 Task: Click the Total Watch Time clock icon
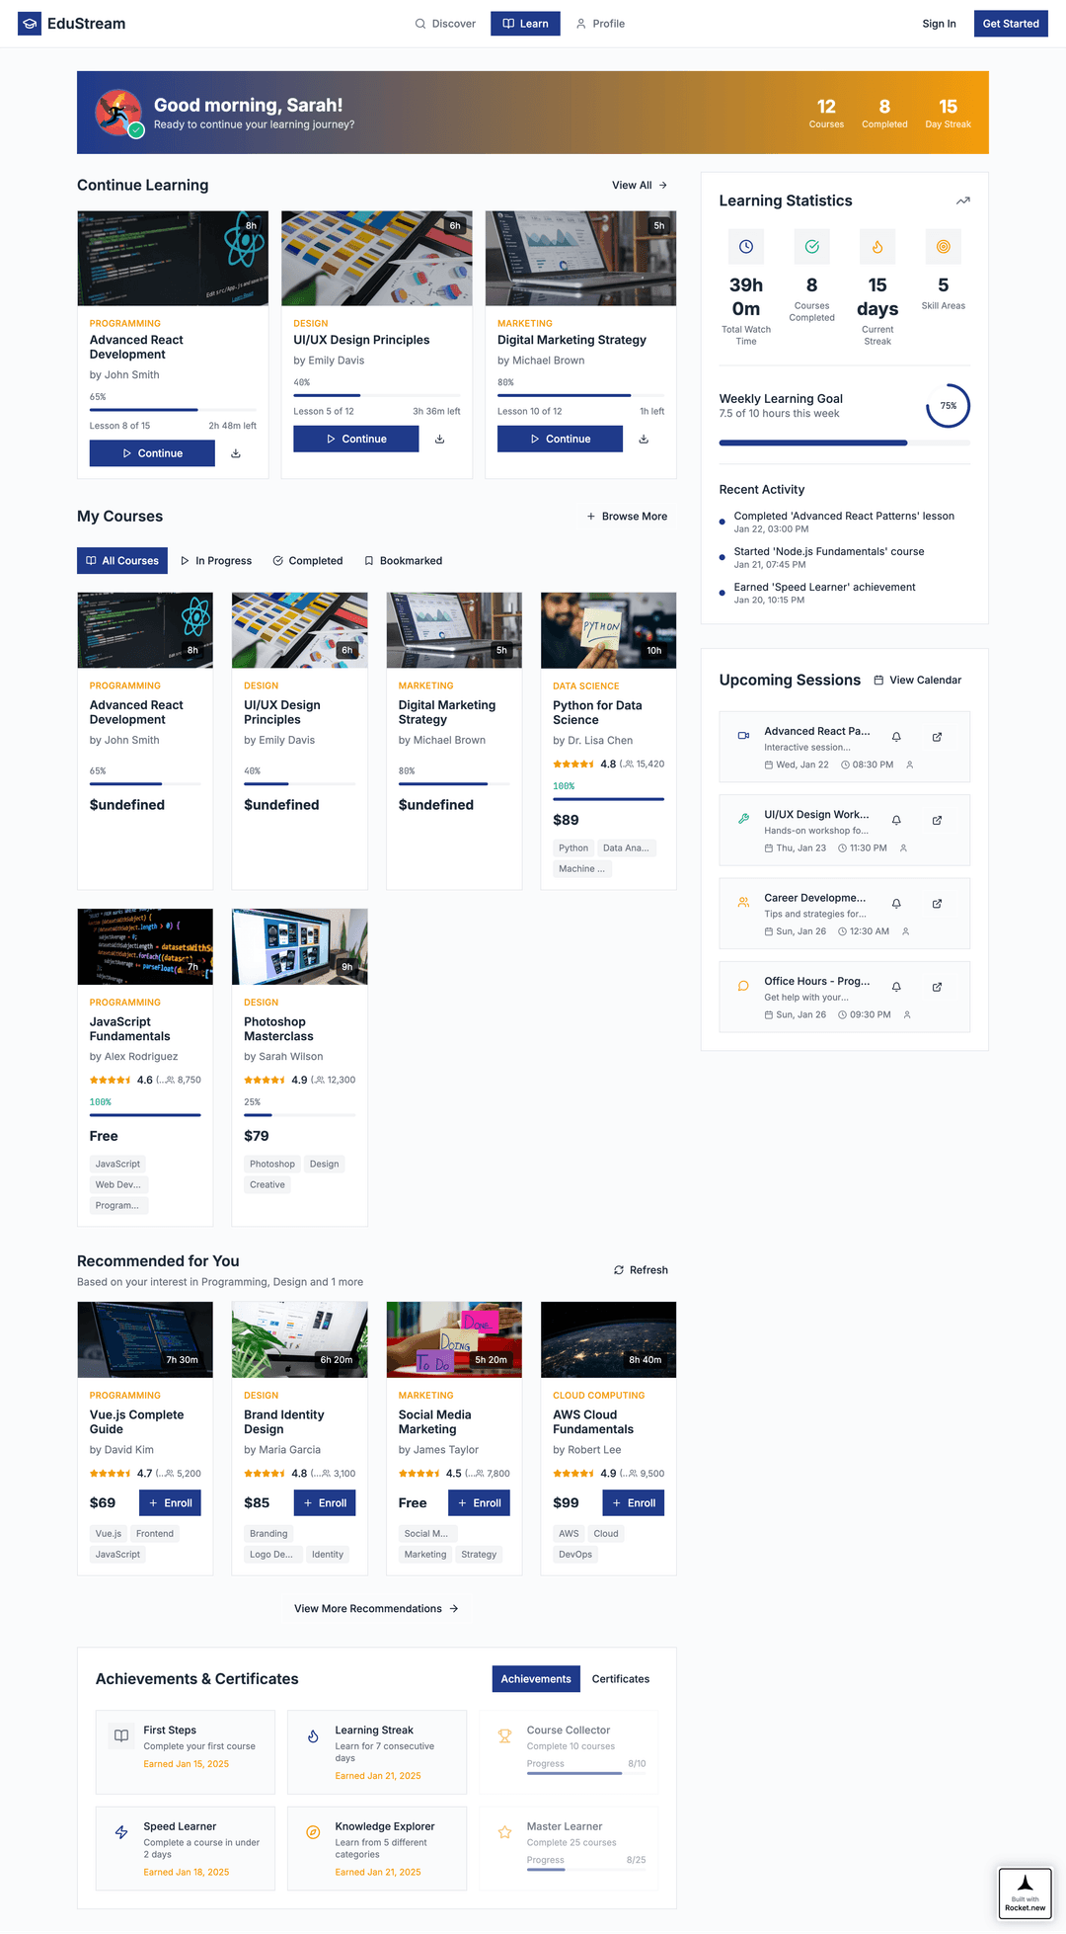click(746, 246)
